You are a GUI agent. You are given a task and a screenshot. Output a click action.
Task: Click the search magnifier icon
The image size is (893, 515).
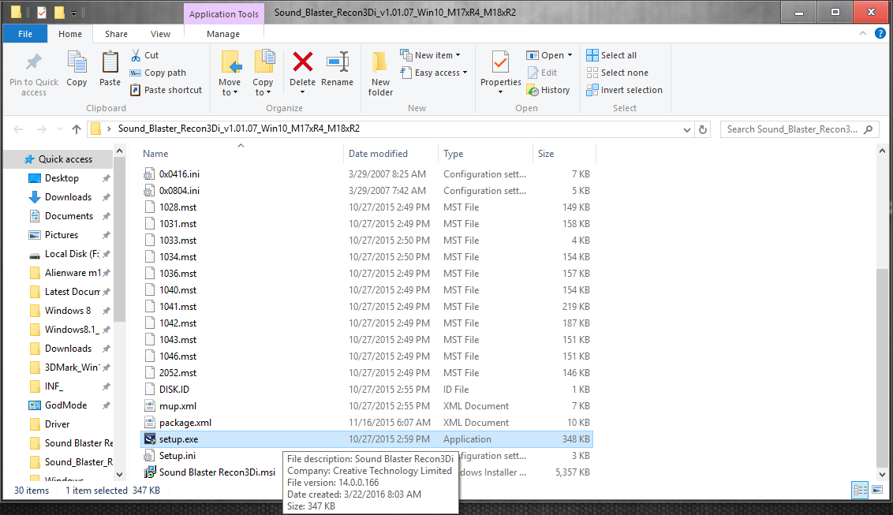[x=868, y=130]
